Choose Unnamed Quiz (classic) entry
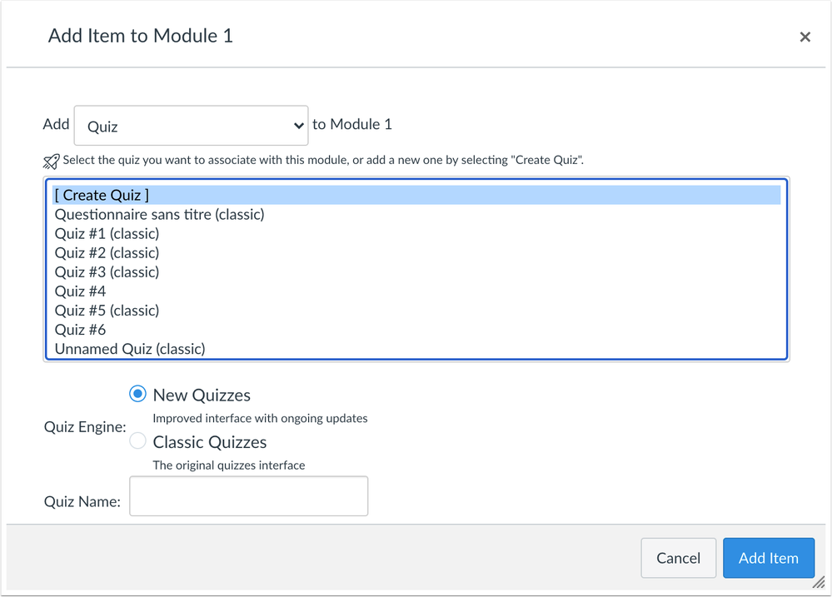The width and height of the screenshot is (832, 597). tap(416, 349)
